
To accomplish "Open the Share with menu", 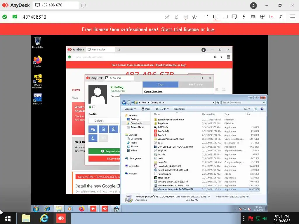I will pyautogui.click(x=162, y=109).
